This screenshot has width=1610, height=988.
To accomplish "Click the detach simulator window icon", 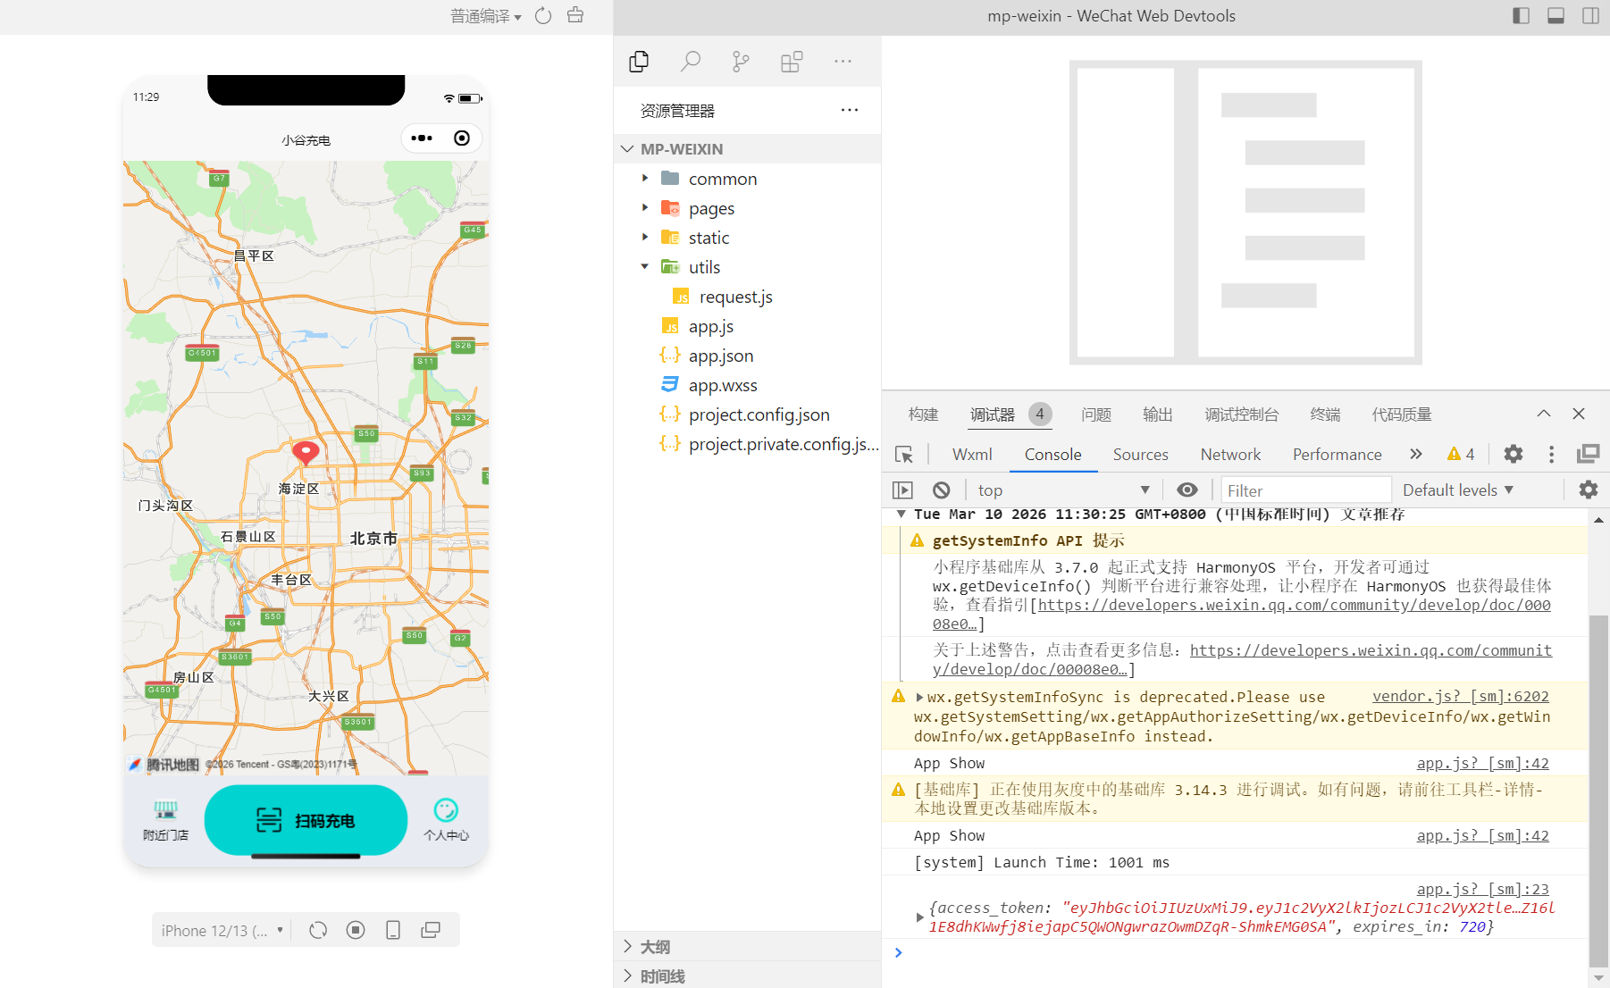I will (x=431, y=930).
